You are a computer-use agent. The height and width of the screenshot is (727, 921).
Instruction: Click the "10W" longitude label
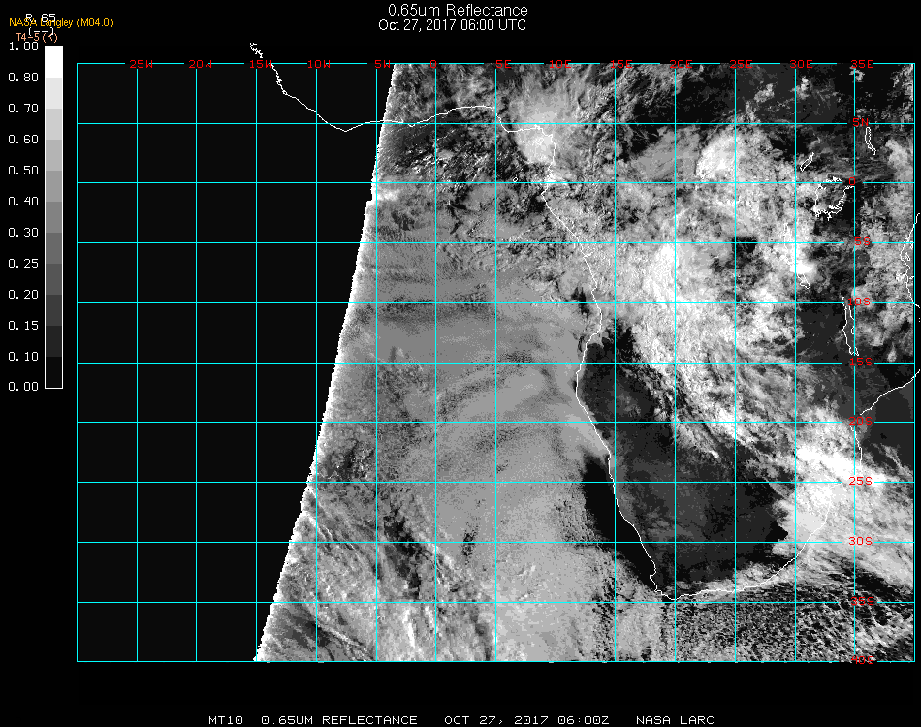point(319,64)
